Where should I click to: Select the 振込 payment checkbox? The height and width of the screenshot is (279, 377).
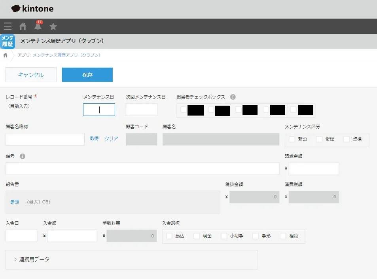(x=169, y=236)
